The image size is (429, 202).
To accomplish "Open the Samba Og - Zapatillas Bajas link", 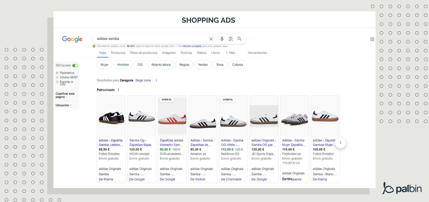I will pyautogui.click(x=140, y=143).
